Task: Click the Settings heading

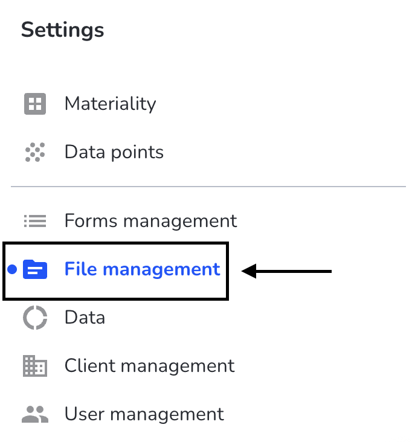Action: coord(63,30)
